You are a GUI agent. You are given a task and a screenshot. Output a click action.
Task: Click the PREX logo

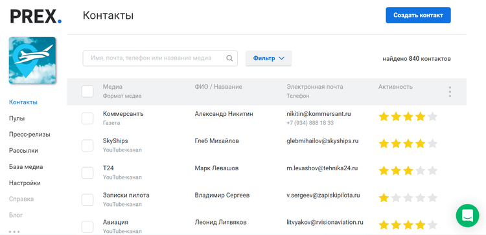[36, 16]
